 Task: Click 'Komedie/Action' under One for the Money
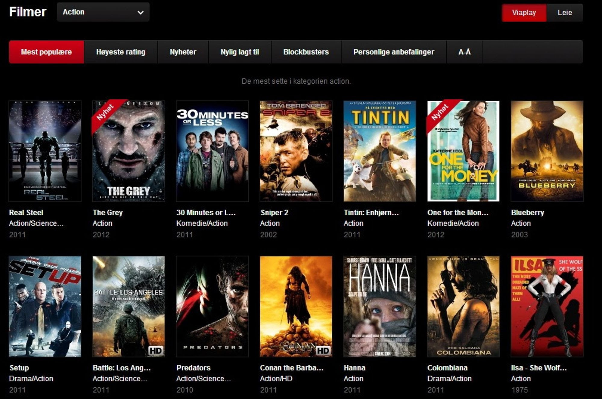coord(453,223)
